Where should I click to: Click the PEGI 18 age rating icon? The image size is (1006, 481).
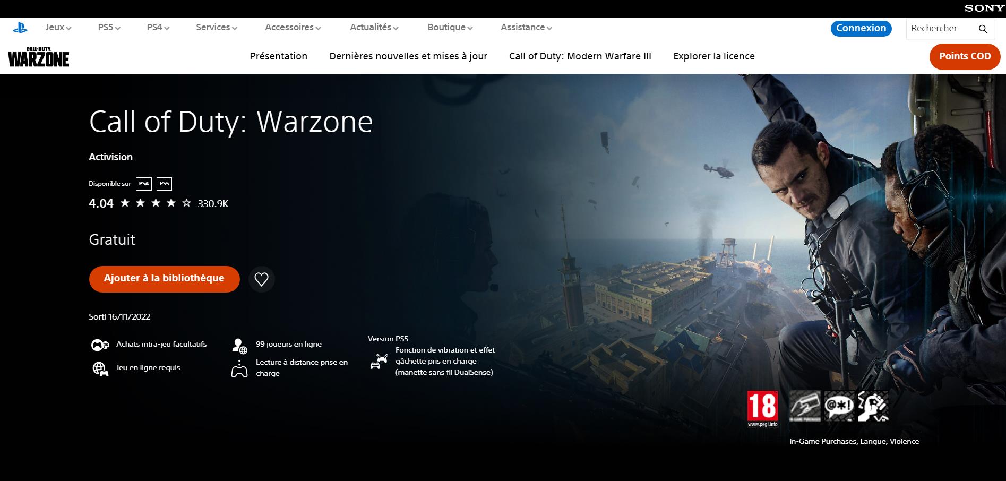click(x=761, y=408)
